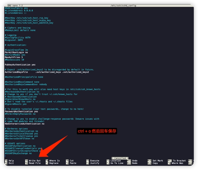Click the #HostbasedAuthentication no line
The height and width of the screenshot is (170, 198).
click(22, 92)
